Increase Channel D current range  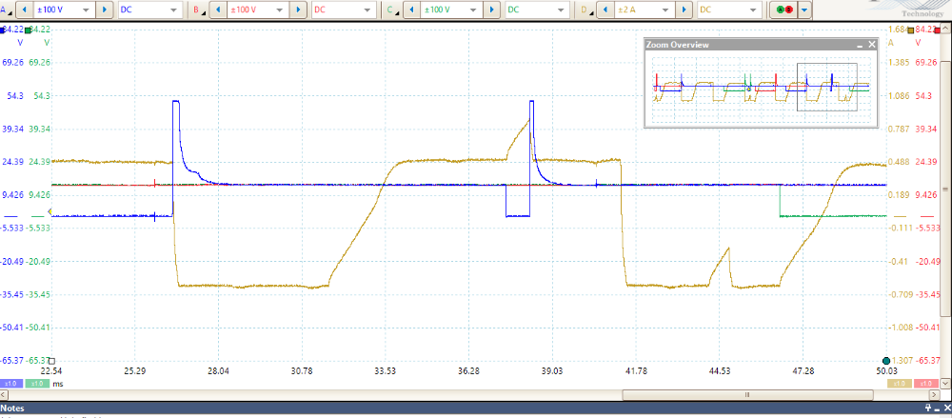(x=682, y=10)
